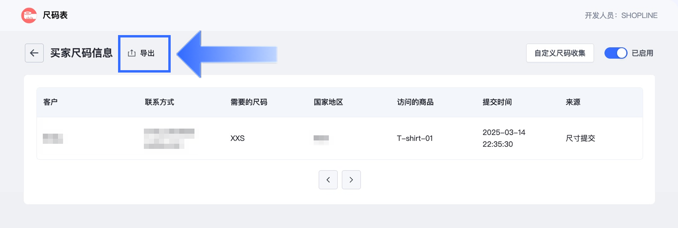
Task: Click the 需要的尺码 column header
Action: pyautogui.click(x=249, y=102)
